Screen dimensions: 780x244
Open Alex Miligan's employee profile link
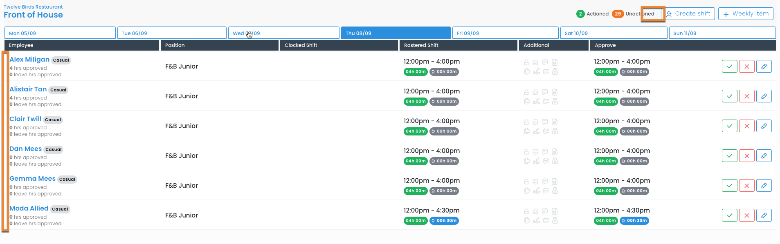coord(29,60)
